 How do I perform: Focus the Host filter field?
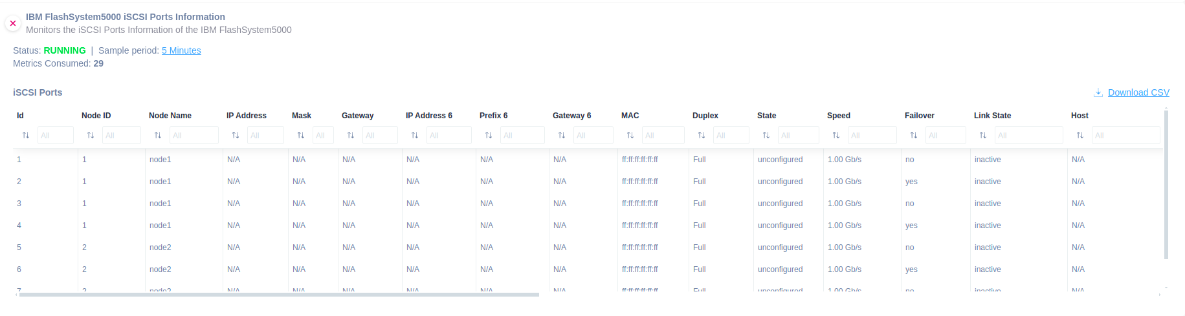coord(1126,135)
